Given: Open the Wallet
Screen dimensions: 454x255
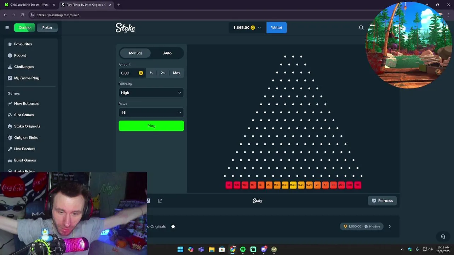Looking at the screenshot, I should (x=276, y=28).
